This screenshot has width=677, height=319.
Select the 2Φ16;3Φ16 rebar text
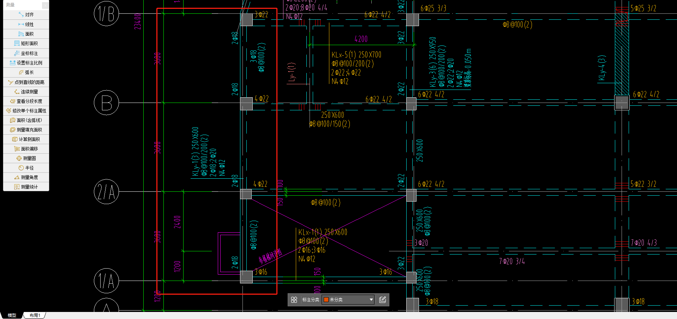(x=312, y=250)
